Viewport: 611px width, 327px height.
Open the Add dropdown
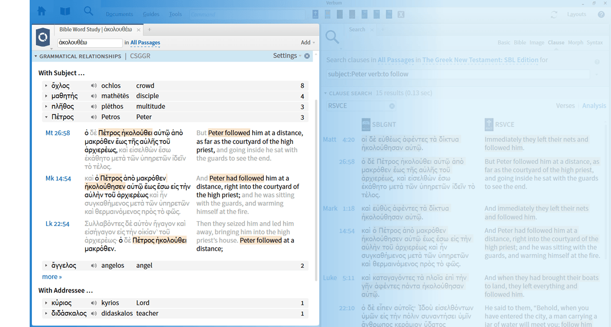(308, 42)
